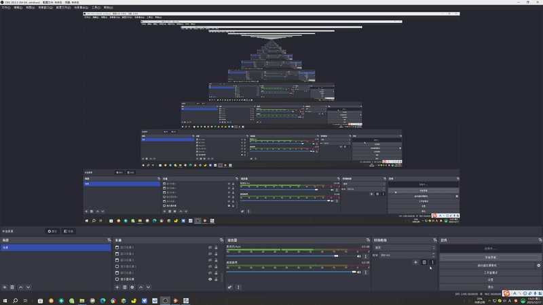The width and height of the screenshot is (543, 305).
Task: Move scene up in Scenes panel
Action: [21, 287]
